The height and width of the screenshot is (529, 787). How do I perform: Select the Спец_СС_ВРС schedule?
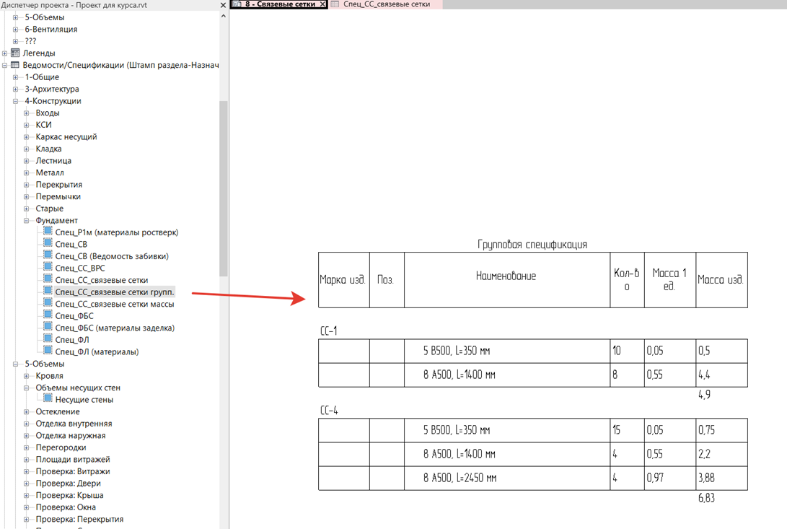80,268
